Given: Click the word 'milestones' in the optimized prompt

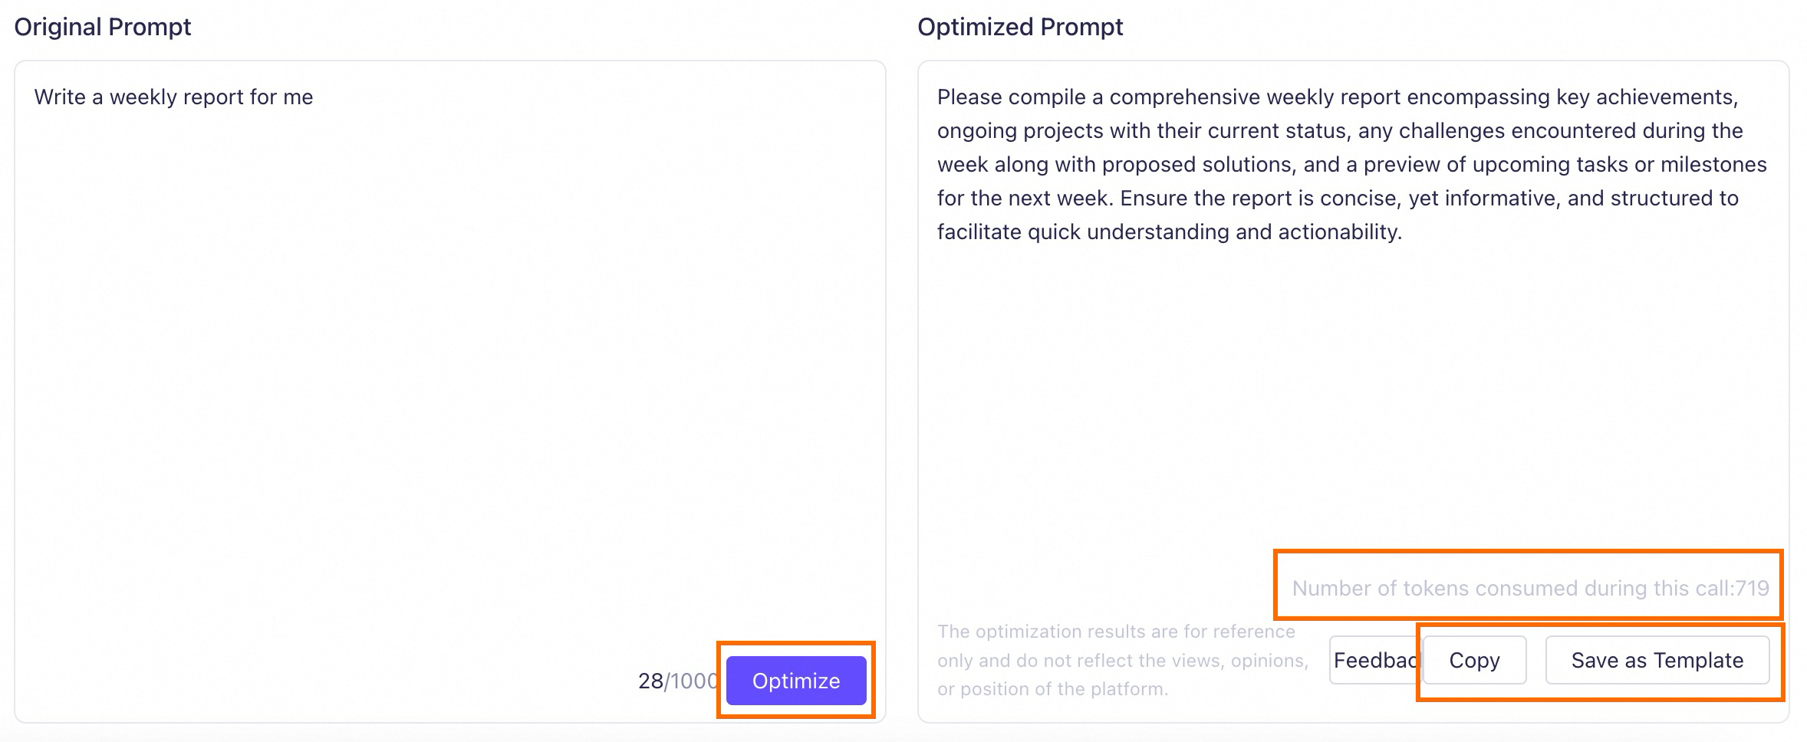Looking at the screenshot, I should pos(1713,165).
